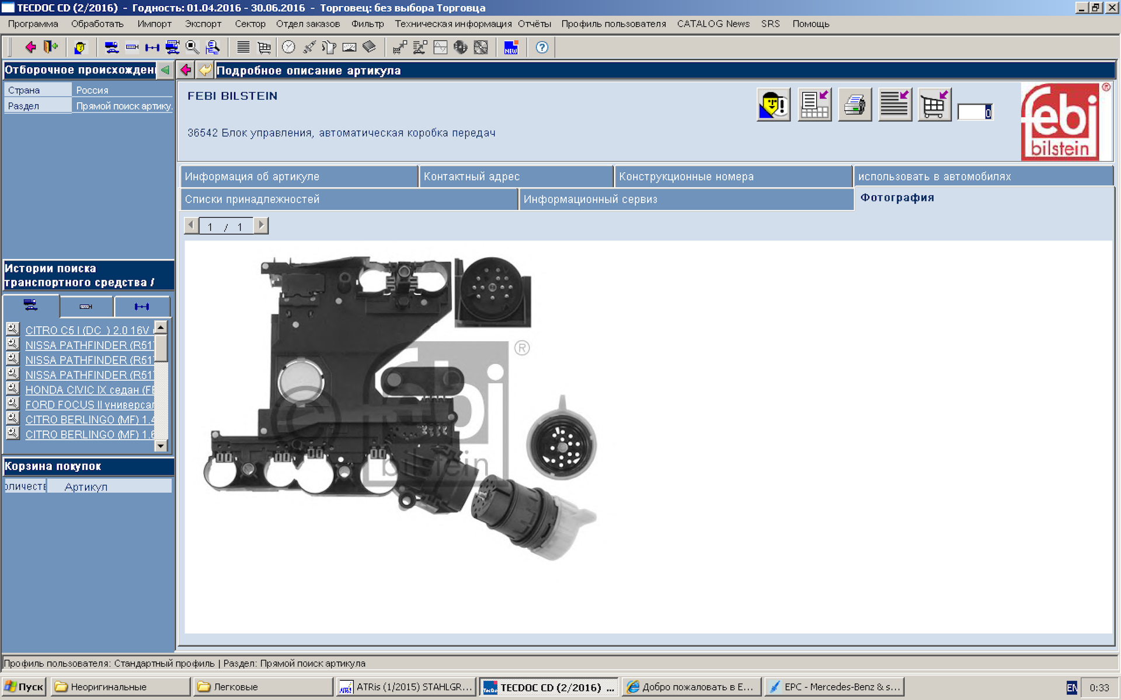The image size is (1121, 700).
Task: Click the axle search toolbar icon
Action: (152, 47)
